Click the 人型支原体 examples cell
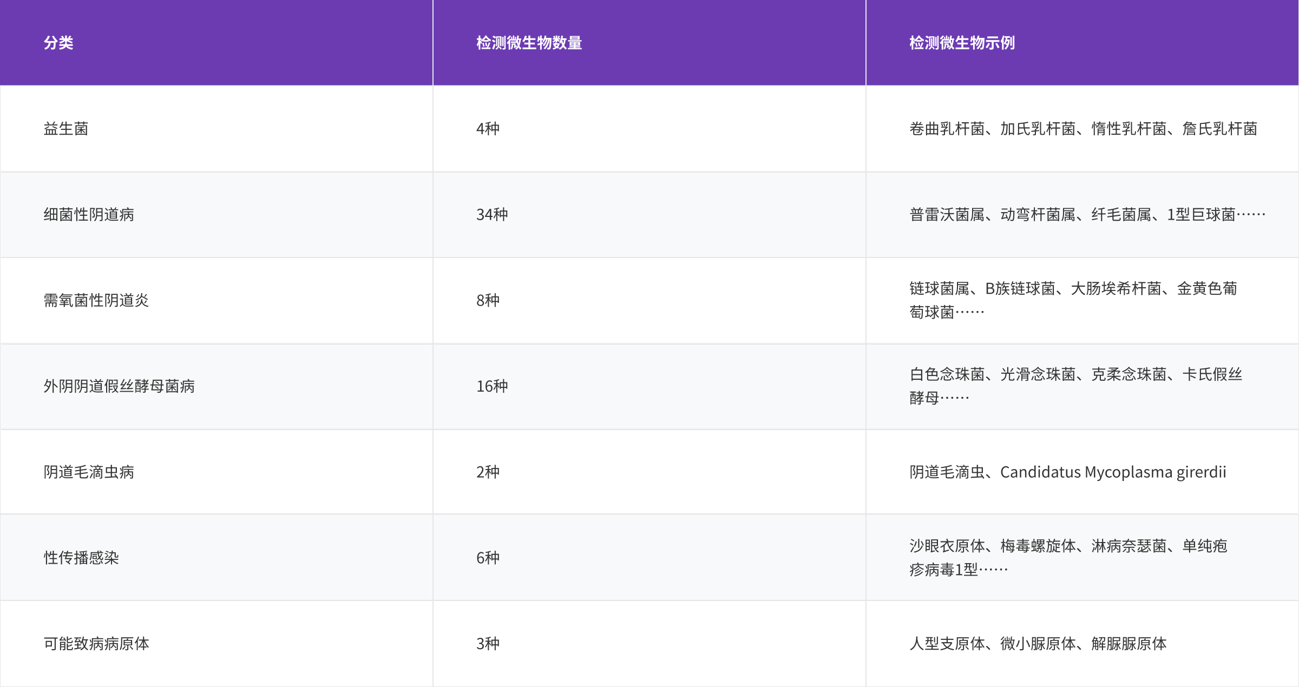 tap(1038, 644)
